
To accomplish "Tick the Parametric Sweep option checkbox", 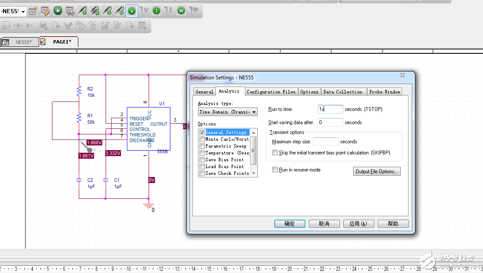I will [202, 146].
